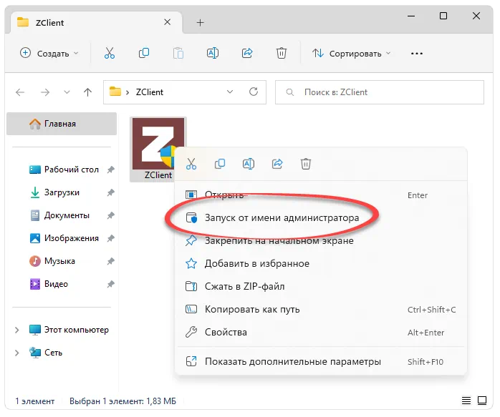Close the ZClient tab
Viewport: 500px width, 417px height.
tap(167, 22)
